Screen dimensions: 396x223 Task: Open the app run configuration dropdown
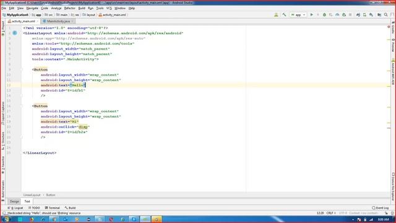(x=298, y=15)
